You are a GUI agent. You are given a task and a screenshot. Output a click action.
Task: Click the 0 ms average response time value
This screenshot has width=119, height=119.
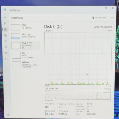click(x=59, y=107)
